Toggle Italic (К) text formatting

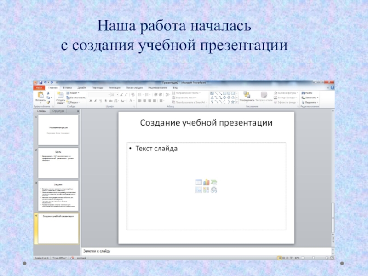[95, 101]
